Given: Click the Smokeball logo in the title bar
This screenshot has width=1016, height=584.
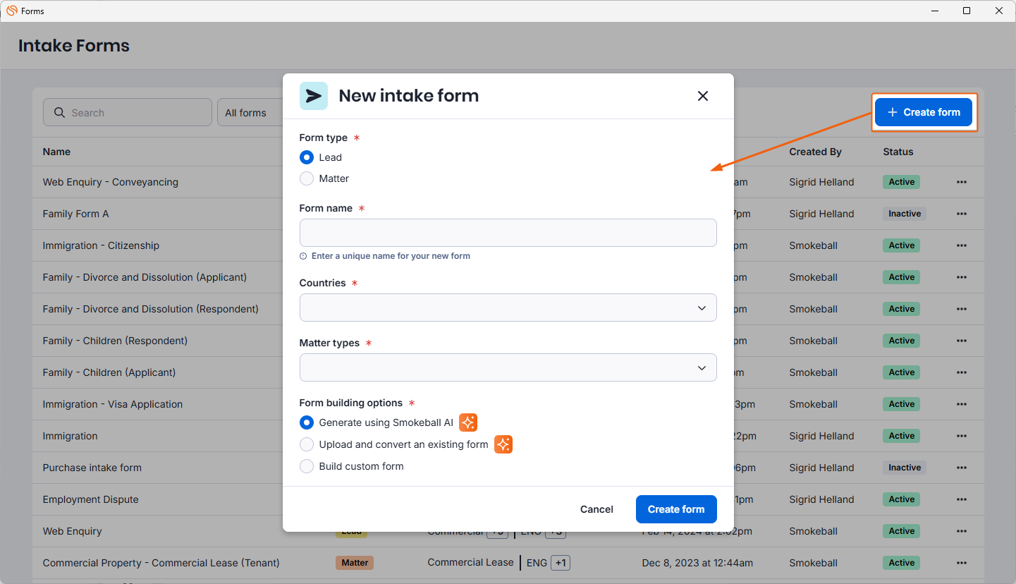Looking at the screenshot, I should pyautogui.click(x=11, y=11).
